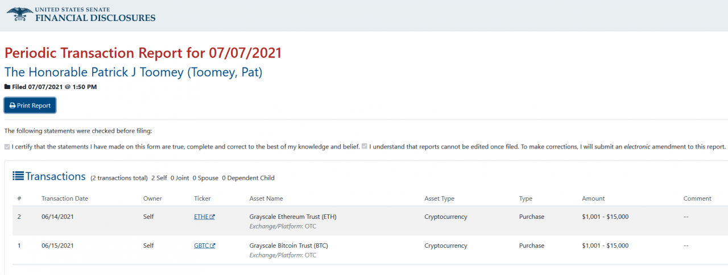Click the Asset Type column header
Screen dimensions: 728x275
point(439,198)
